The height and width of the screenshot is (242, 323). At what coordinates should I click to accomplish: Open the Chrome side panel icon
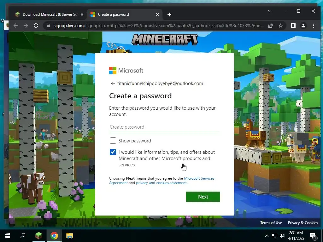(293, 26)
